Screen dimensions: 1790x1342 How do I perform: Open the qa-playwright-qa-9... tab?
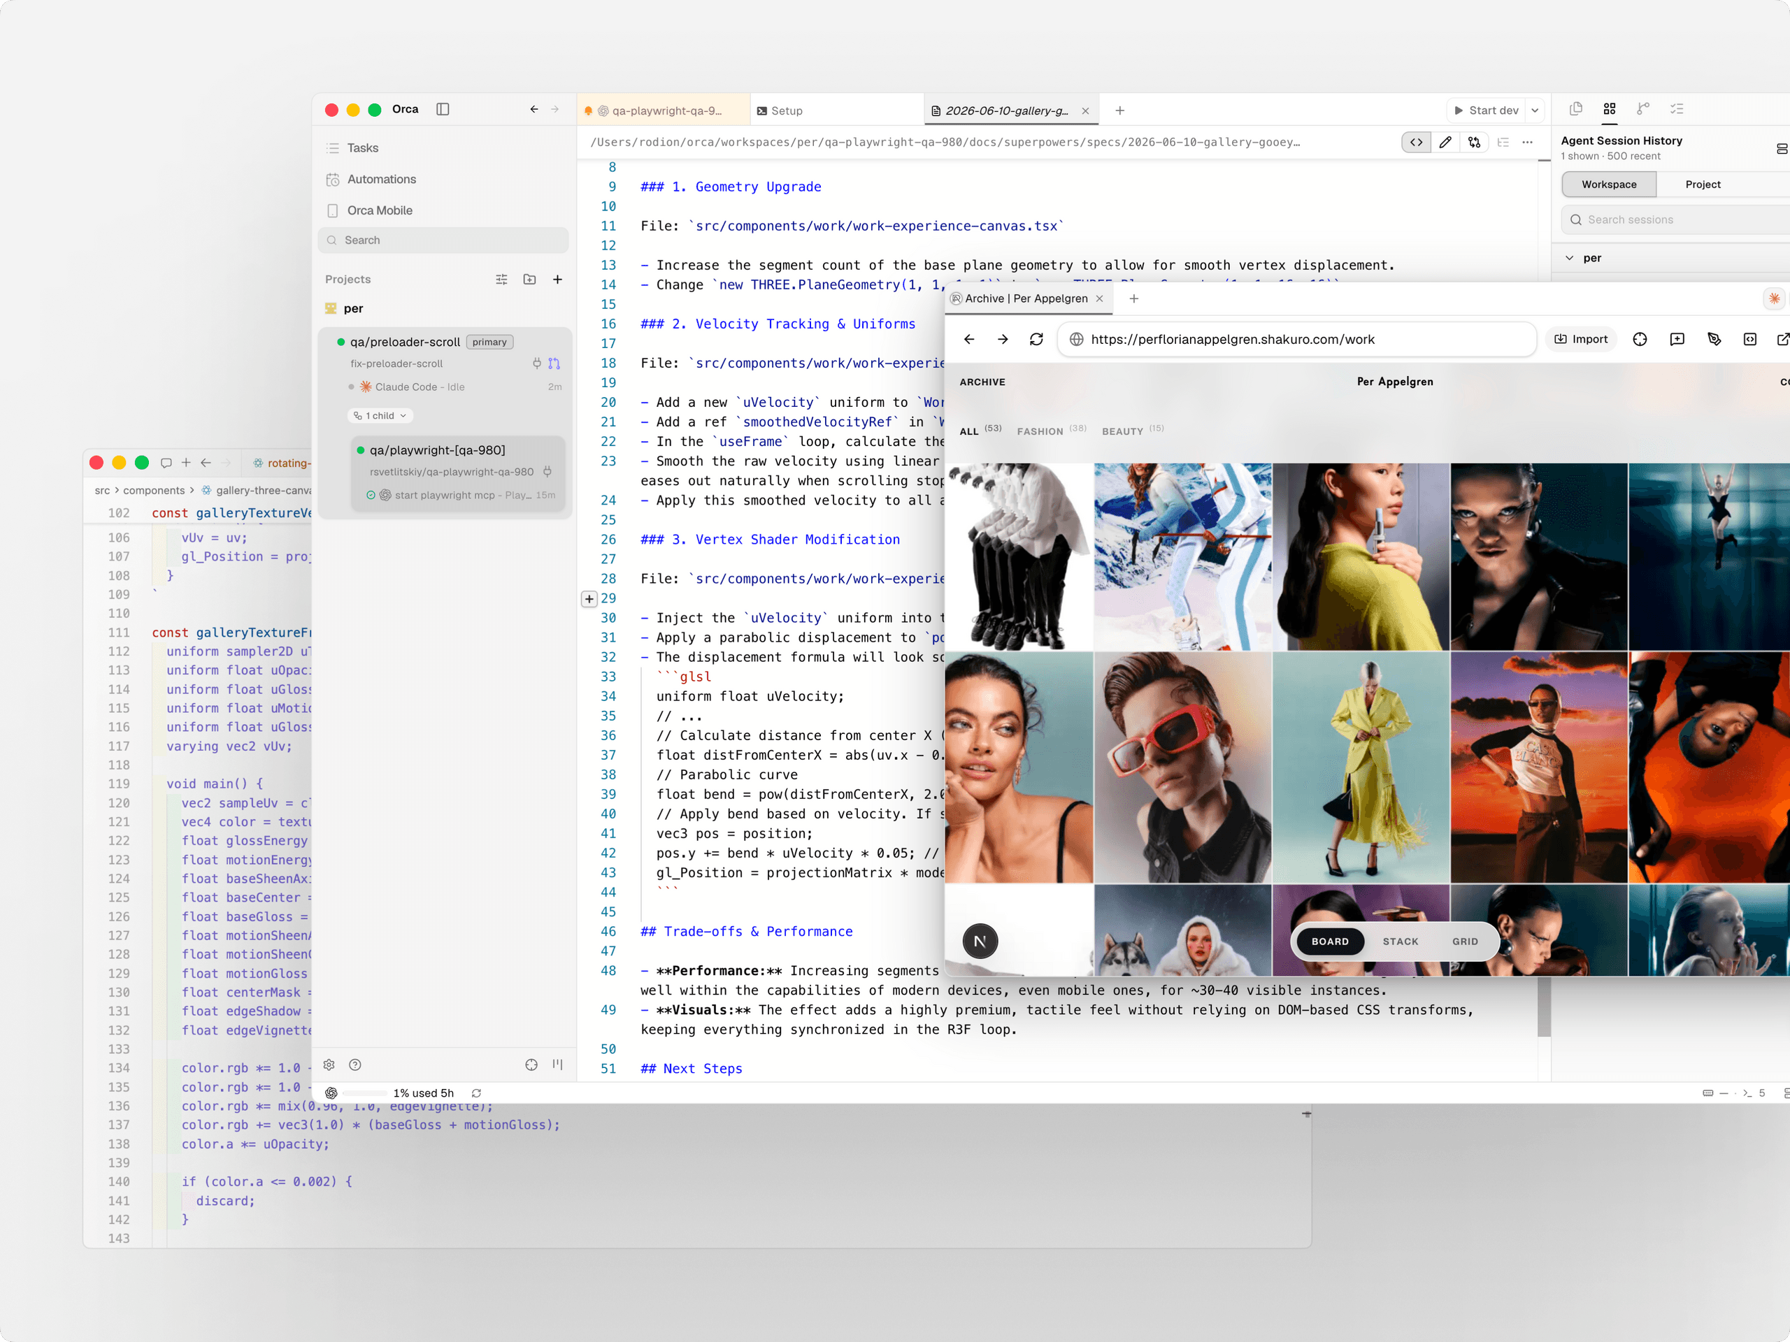[x=664, y=111]
